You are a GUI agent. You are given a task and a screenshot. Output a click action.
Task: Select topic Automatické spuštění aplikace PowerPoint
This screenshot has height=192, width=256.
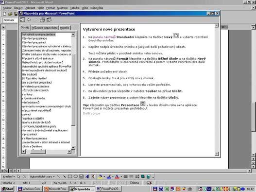(x=47, y=66)
